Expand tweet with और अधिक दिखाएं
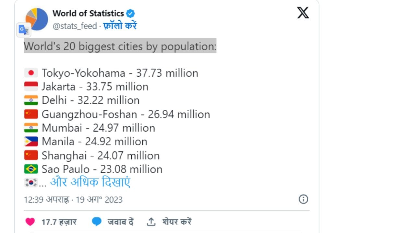Screen dimensions: 415x233 pos(90,183)
